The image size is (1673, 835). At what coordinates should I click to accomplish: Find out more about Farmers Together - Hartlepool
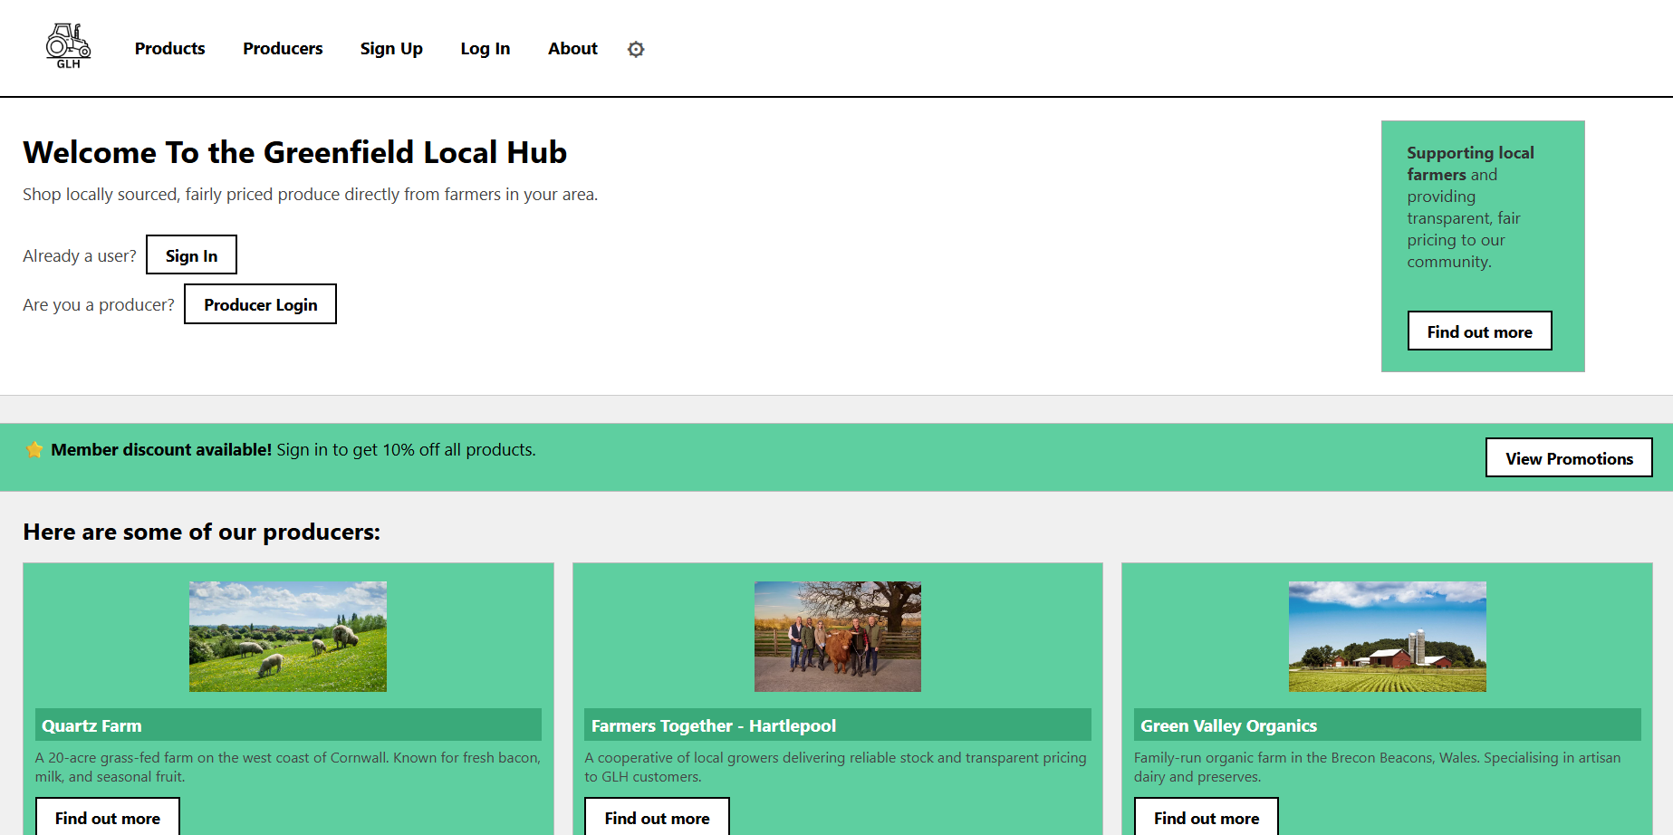657,817
